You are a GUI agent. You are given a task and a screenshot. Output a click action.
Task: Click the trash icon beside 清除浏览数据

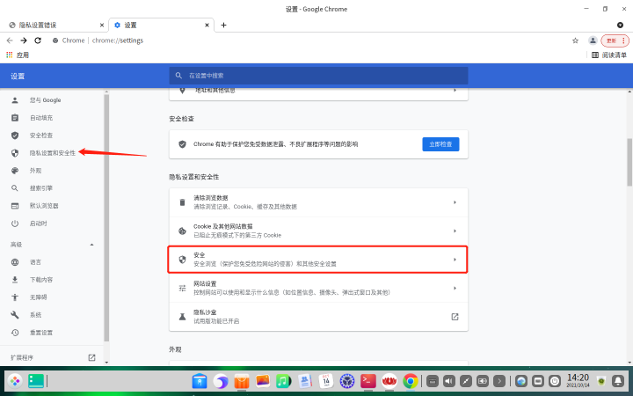point(182,202)
